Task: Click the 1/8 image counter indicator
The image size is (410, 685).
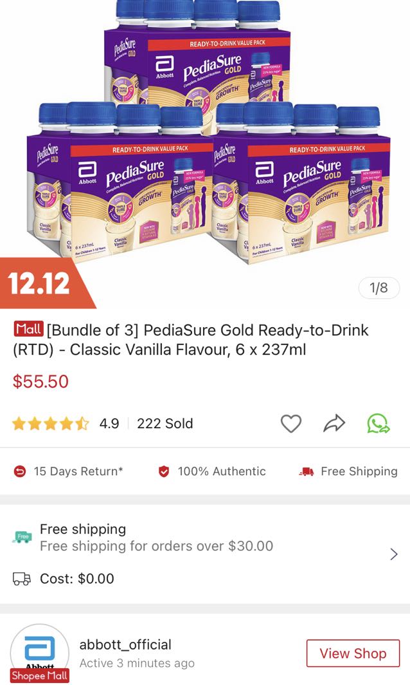Action: (379, 289)
